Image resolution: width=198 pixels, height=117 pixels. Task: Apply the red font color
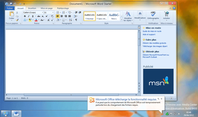[x=36, y=20]
